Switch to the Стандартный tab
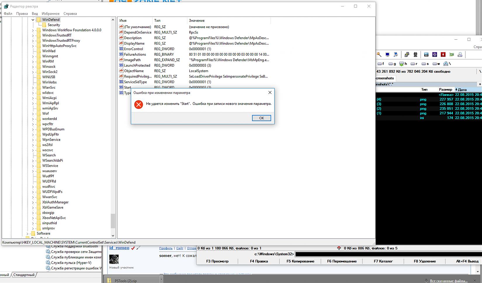The width and height of the screenshot is (482, 283). point(24,275)
